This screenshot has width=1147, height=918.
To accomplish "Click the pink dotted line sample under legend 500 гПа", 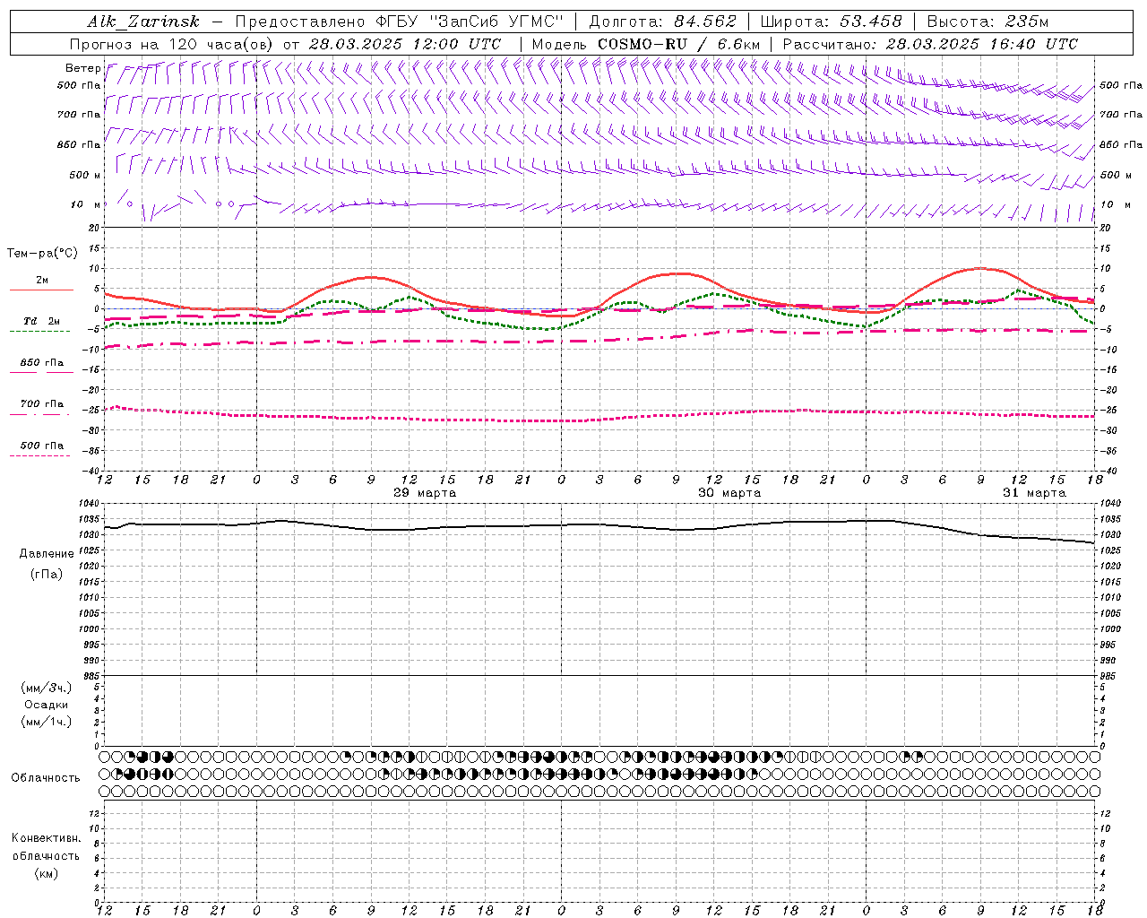I will click(39, 455).
